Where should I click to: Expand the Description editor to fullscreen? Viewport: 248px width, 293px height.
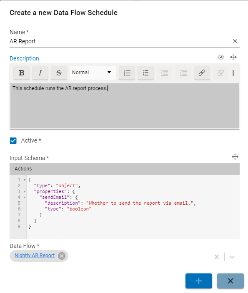(x=233, y=57)
